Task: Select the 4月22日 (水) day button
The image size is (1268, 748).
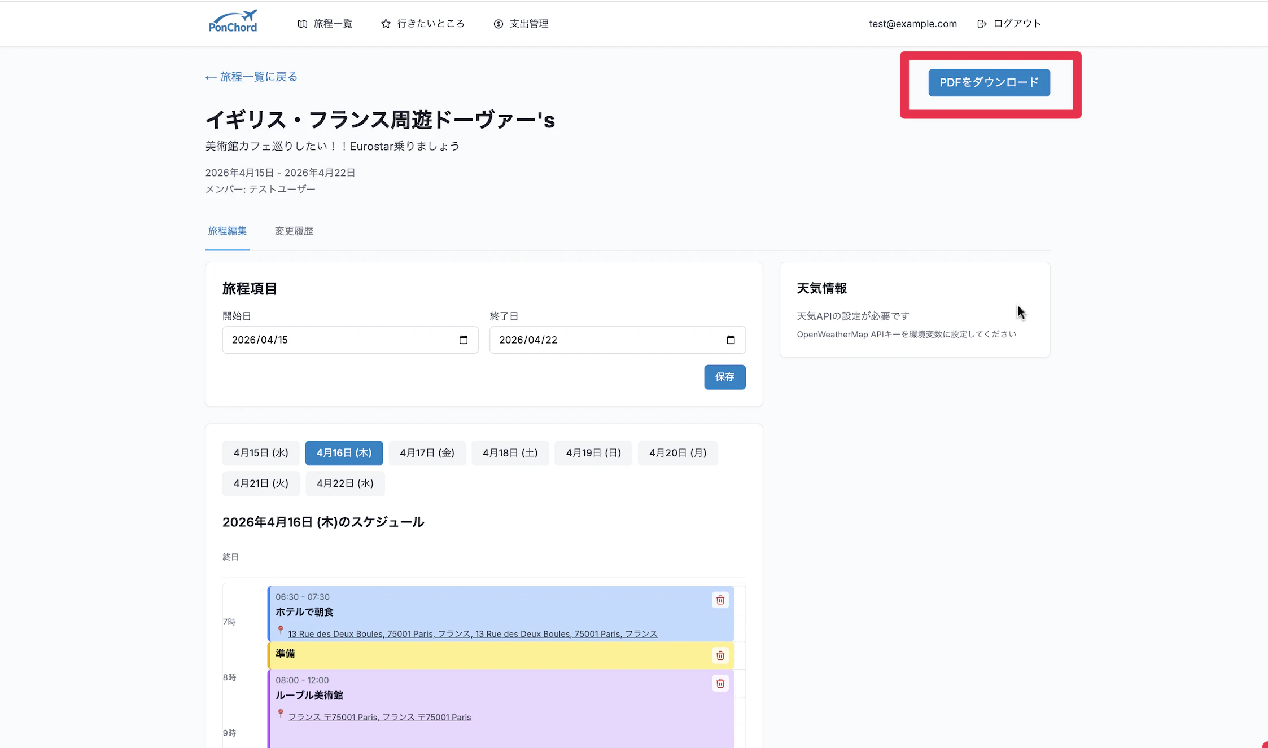Action: point(345,483)
